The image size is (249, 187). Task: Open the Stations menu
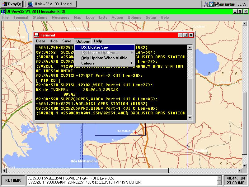(40, 17)
